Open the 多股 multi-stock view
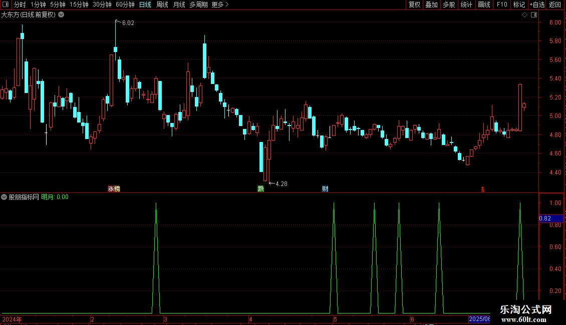Image resolution: width=566 pixels, height=325 pixels. (x=449, y=4)
